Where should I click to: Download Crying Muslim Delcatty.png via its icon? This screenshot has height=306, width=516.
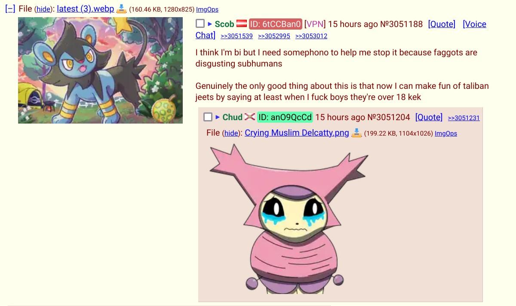(356, 133)
